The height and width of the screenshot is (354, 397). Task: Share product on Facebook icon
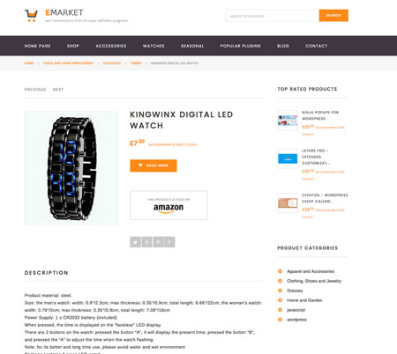(146, 242)
